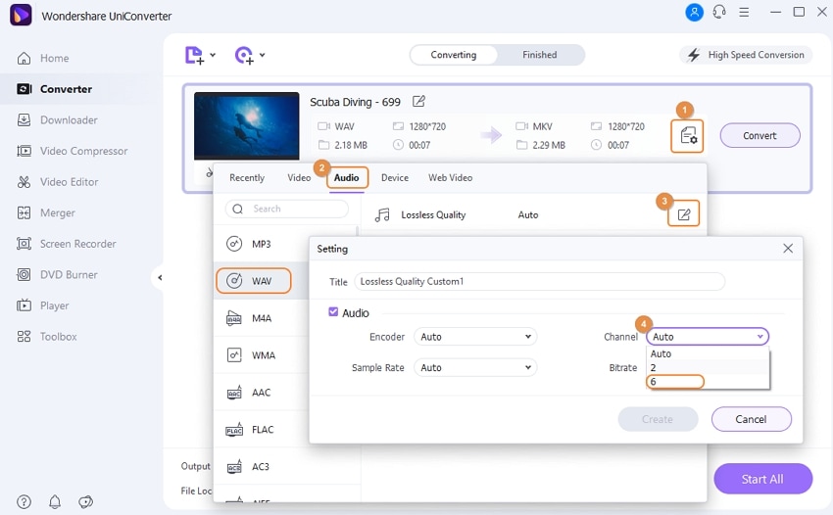Toggle the Audio checkbox

point(333,312)
